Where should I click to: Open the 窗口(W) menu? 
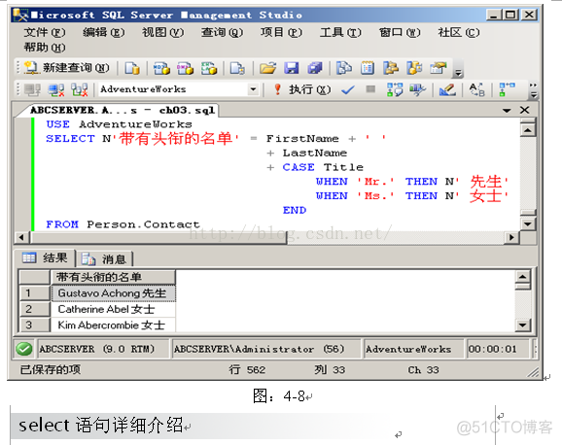(400, 33)
